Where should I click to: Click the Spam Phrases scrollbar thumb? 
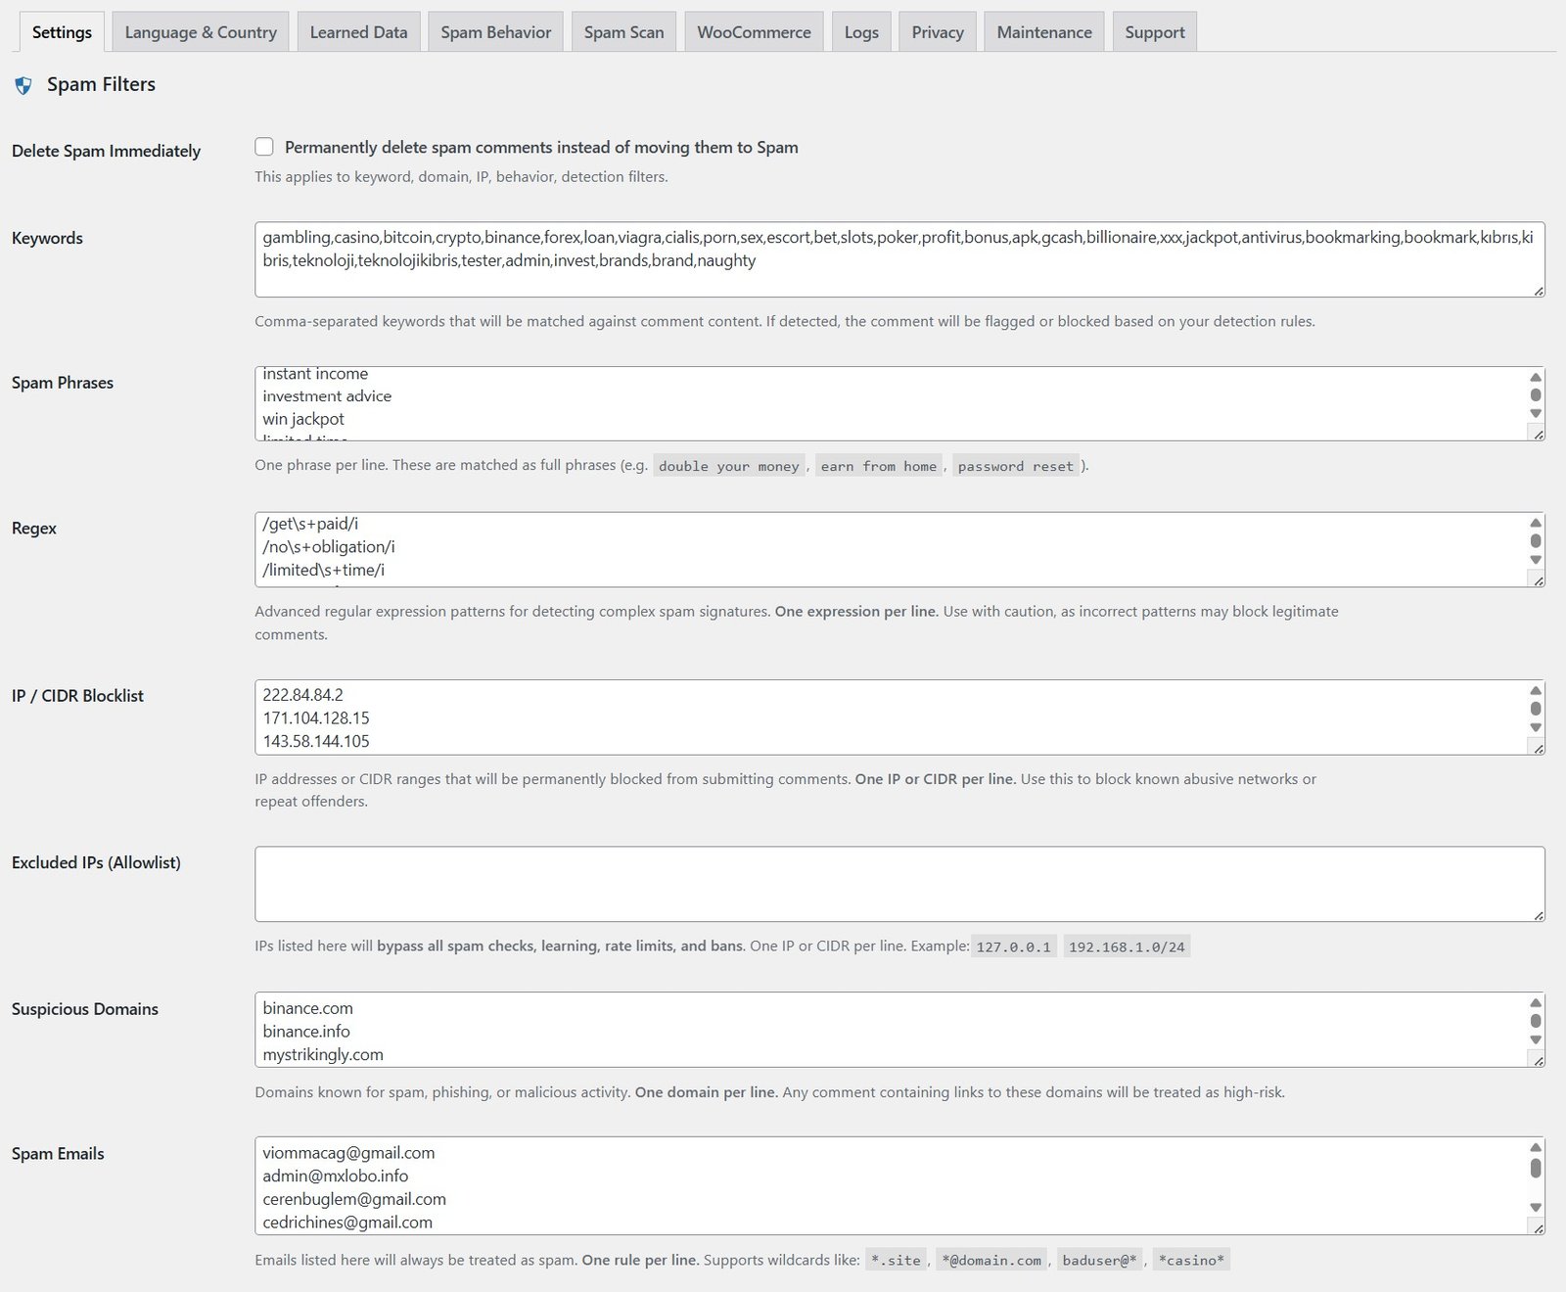(x=1535, y=394)
